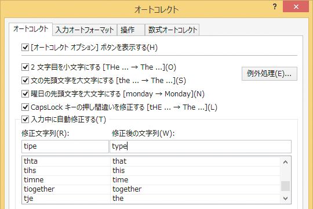Close the オートコレクト dialog
313x209 pixels.
[x=296, y=6]
